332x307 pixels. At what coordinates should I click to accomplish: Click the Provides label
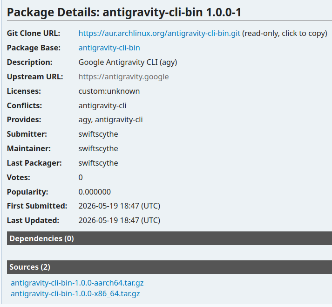click(x=24, y=119)
